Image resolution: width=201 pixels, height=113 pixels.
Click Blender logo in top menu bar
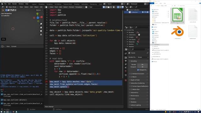2,4
